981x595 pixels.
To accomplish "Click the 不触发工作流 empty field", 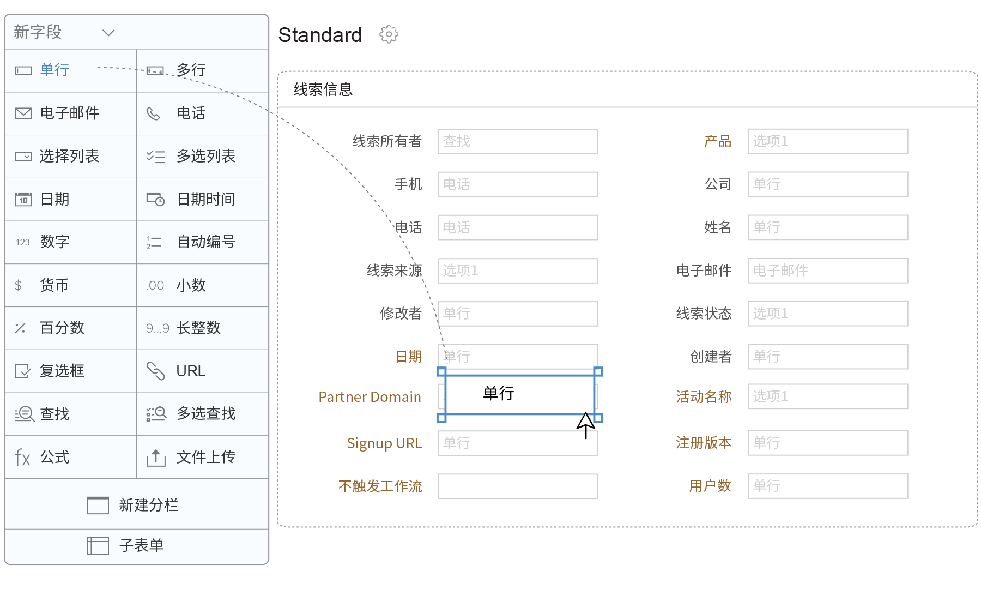I will click(x=518, y=486).
